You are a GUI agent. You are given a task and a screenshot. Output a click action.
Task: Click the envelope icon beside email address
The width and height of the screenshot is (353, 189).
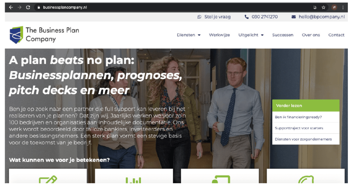pyautogui.click(x=294, y=17)
